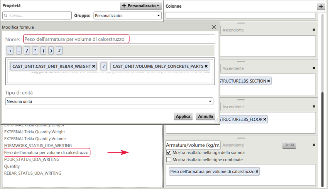
Task: Click the Unità button
Action: (289, 145)
